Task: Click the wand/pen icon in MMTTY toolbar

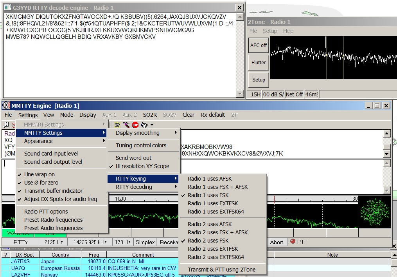Action: pos(126,125)
